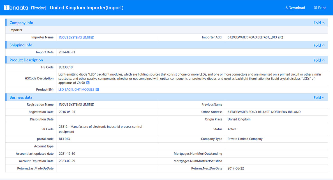Click the Registration Name INOV8 SYSTEMS LIMITED value
Screen dimensions: 333x180
[77, 104]
